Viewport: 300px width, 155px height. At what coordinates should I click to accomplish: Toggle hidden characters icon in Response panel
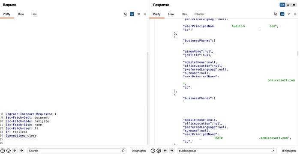click(x=276, y=14)
